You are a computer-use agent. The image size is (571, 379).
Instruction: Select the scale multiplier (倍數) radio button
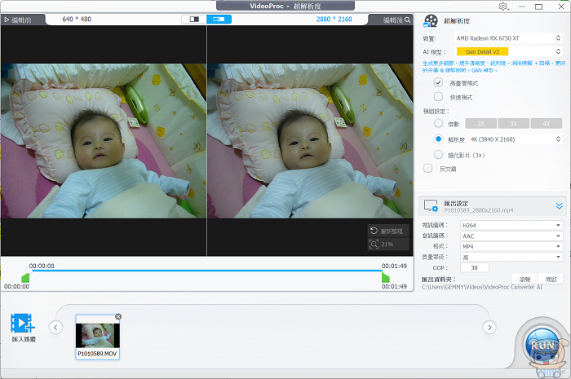coord(439,123)
